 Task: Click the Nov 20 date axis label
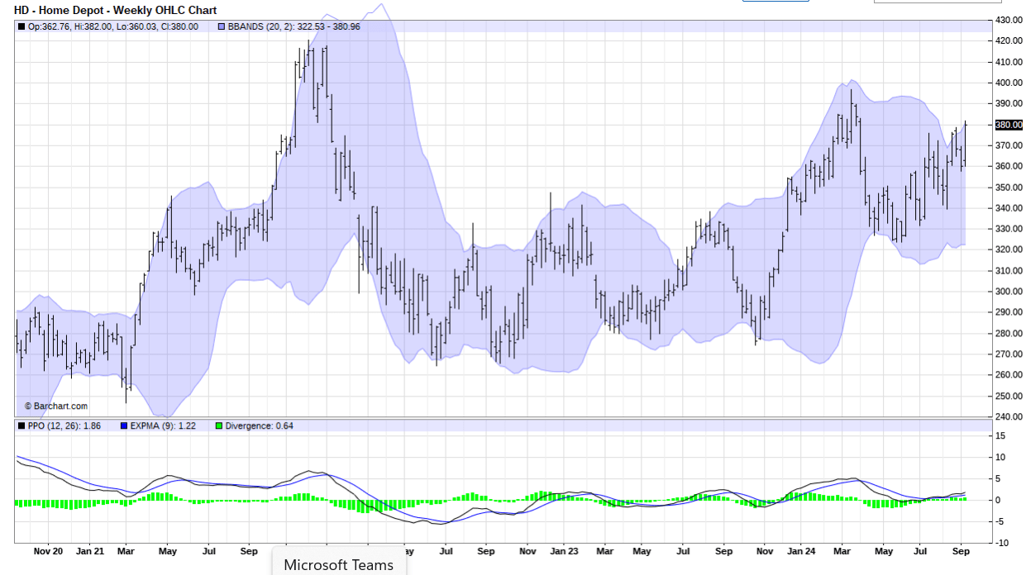(x=48, y=550)
